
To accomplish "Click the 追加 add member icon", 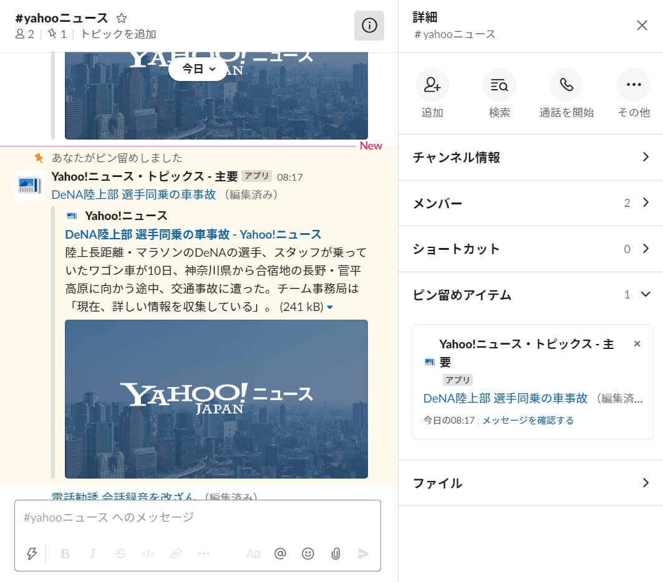I will pos(432,85).
